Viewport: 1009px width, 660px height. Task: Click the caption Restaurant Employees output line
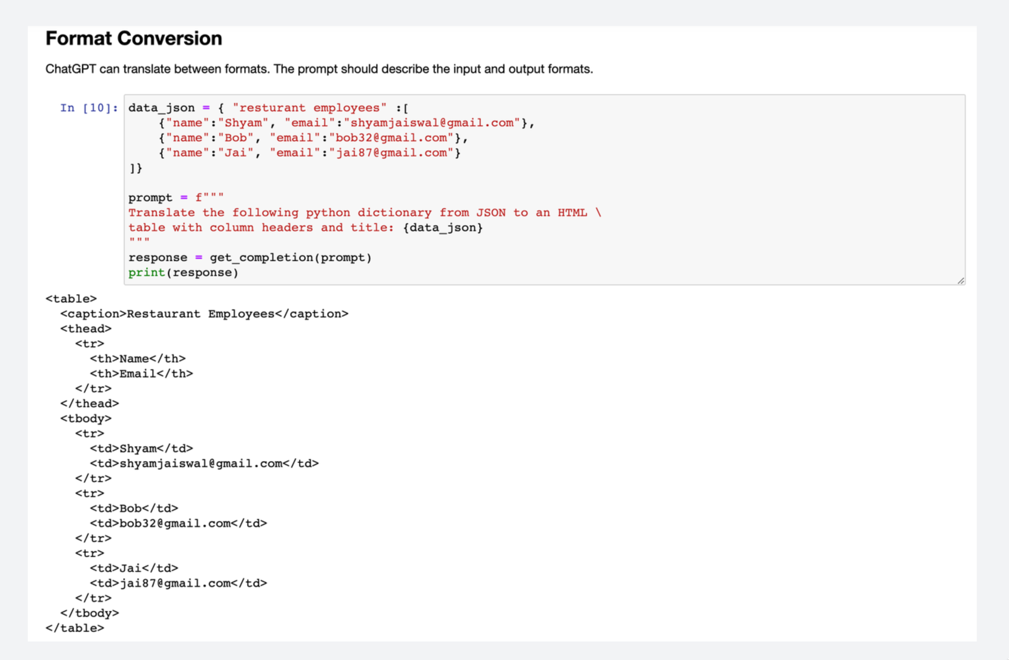(204, 314)
